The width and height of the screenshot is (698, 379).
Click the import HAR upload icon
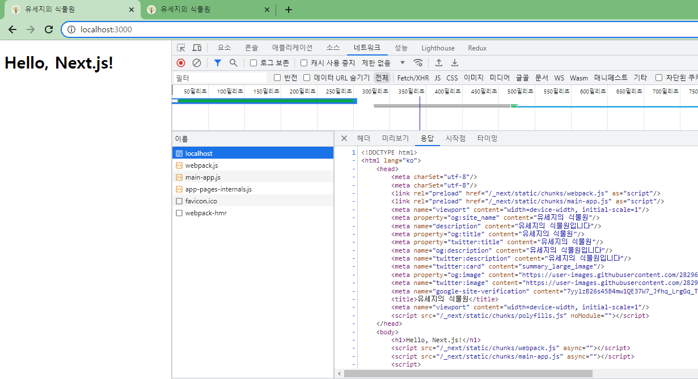439,63
